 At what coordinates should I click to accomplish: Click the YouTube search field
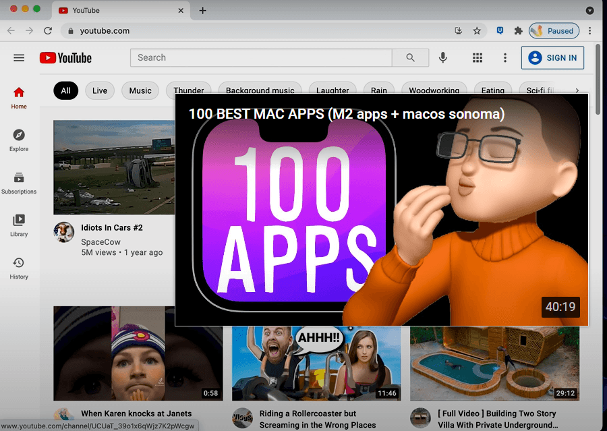pyautogui.click(x=261, y=58)
